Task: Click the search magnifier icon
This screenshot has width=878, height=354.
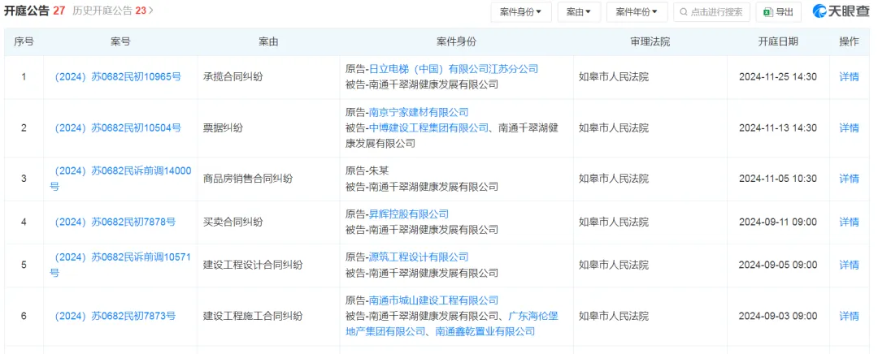Action: tap(683, 12)
